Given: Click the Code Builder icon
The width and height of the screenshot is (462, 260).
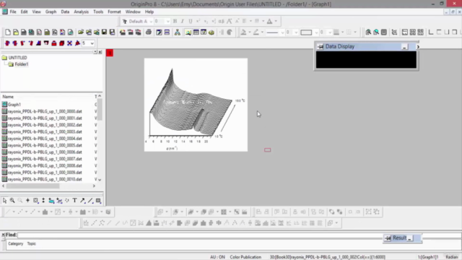Looking at the screenshot, I should tap(212, 32).
